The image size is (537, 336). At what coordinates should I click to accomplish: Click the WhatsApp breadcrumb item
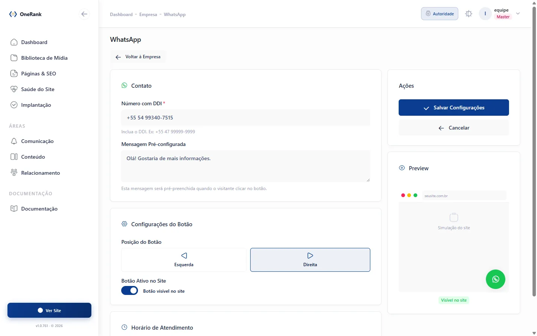pyautogui.click(x=175, y=15)
